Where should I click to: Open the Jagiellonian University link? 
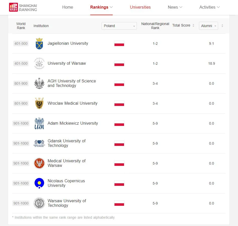68,43
